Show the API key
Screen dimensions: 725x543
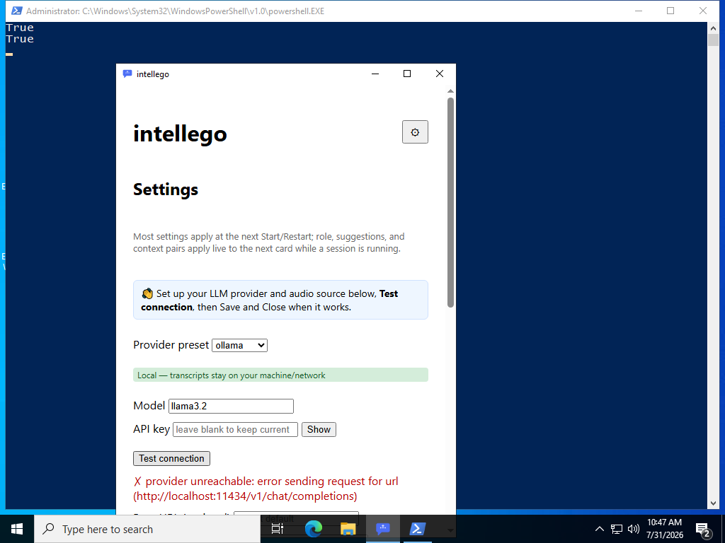[319, 429]
